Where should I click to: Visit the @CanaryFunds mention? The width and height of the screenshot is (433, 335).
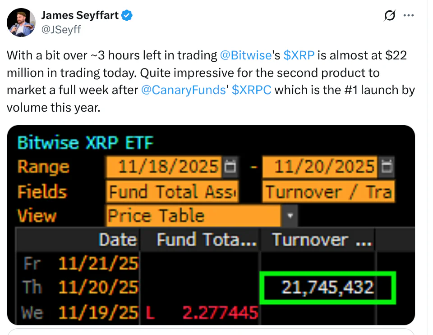coord(183,90)
